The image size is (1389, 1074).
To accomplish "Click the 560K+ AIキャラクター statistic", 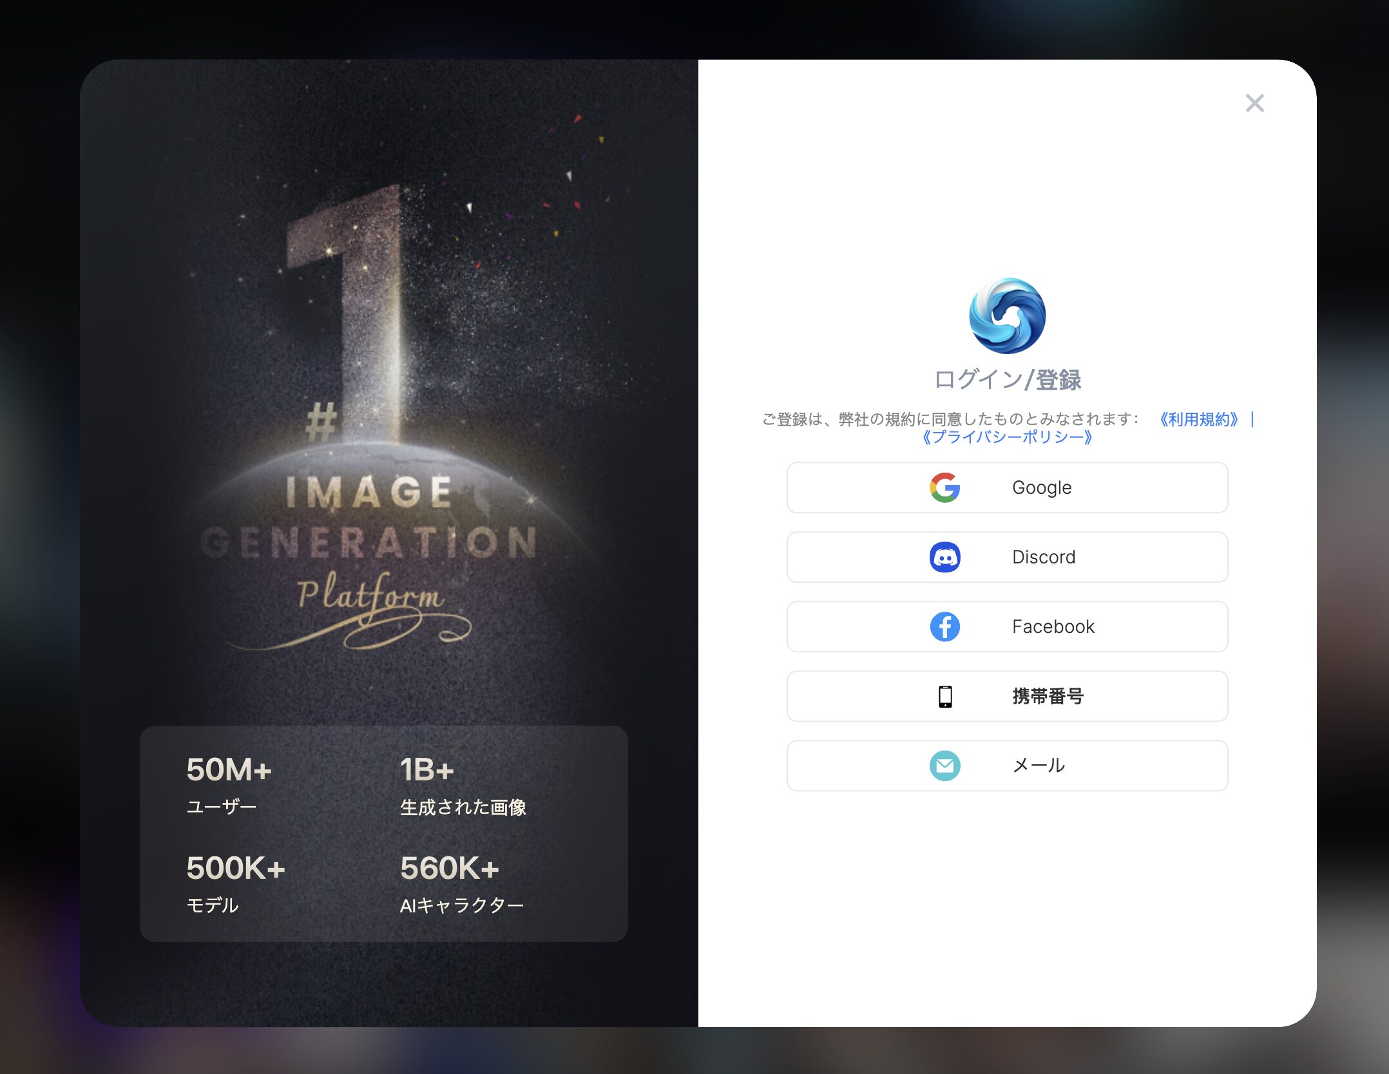I will (462, 883).
